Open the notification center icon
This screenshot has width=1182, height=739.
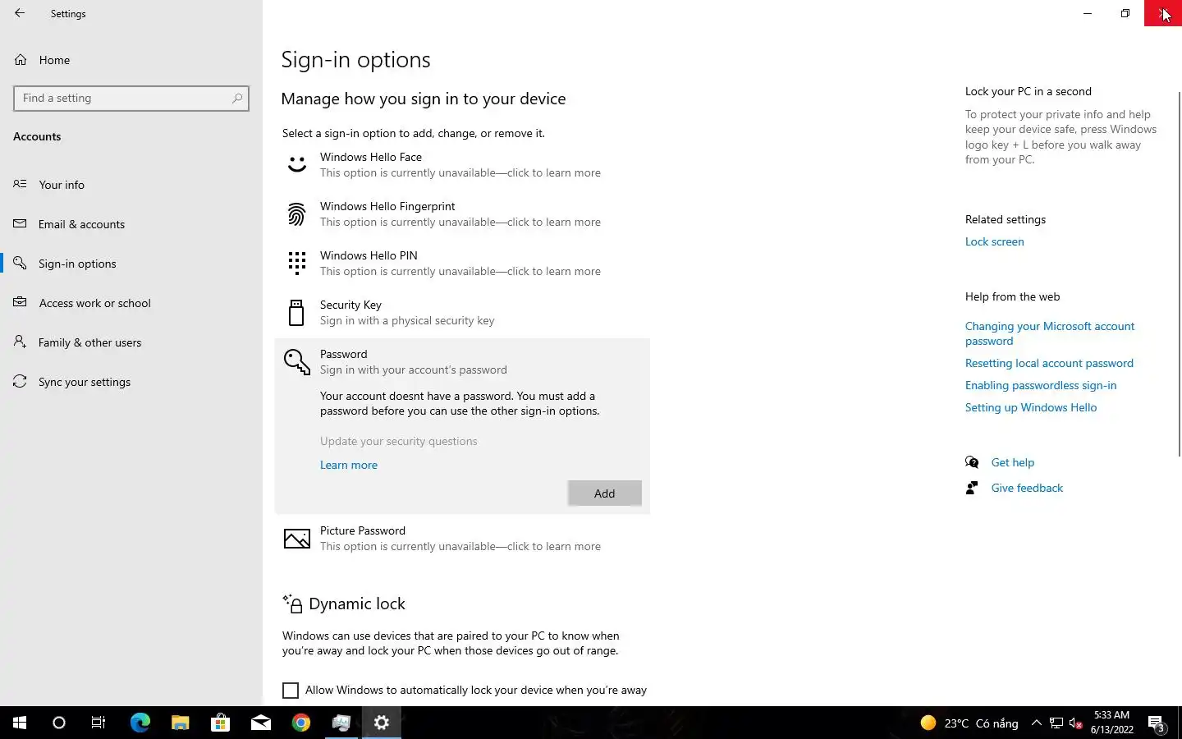[1157, 723]
